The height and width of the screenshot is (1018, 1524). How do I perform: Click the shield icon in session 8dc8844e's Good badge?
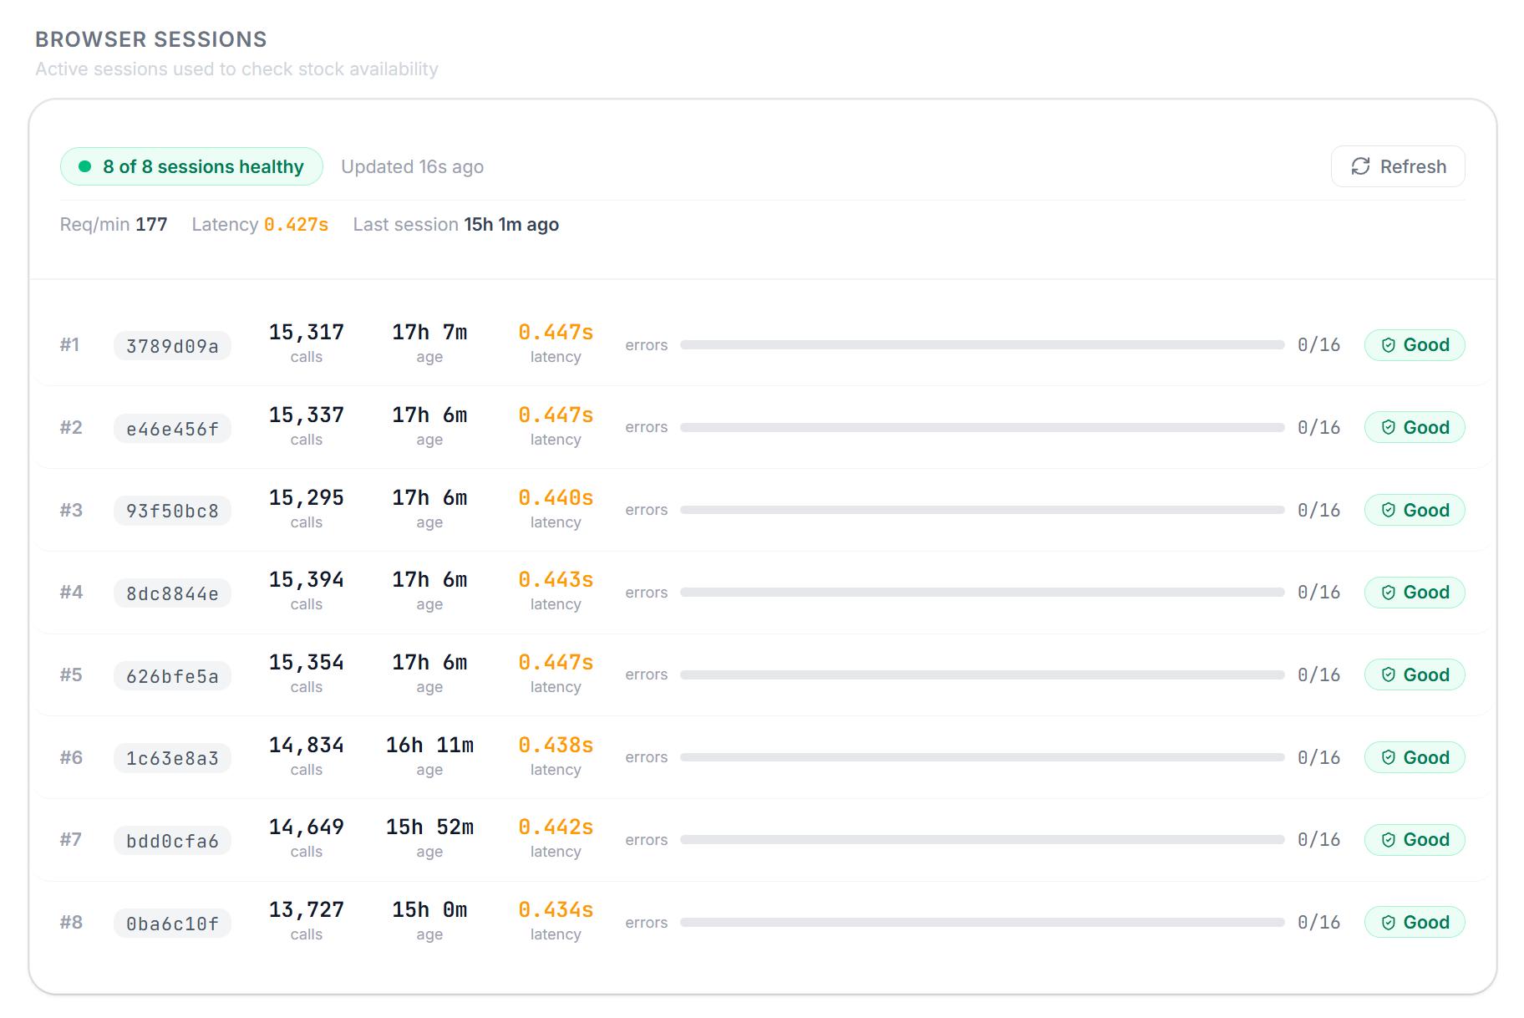[x=1389, y=593]
